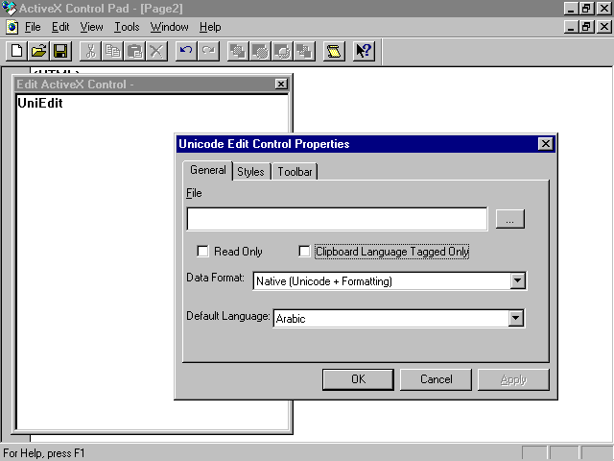Switch to the Styles tab
The width and height of the screenshot is (614, 461).
(x=250, y=172)
